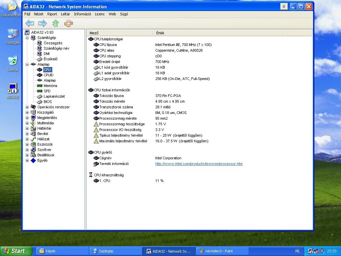Switch to névtelen3 - Paint taskbar button
This screenshot has width=341, height=256.
point(222,251)
